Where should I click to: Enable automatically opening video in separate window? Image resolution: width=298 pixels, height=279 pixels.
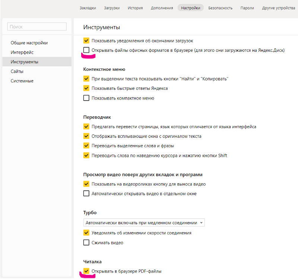86,193
